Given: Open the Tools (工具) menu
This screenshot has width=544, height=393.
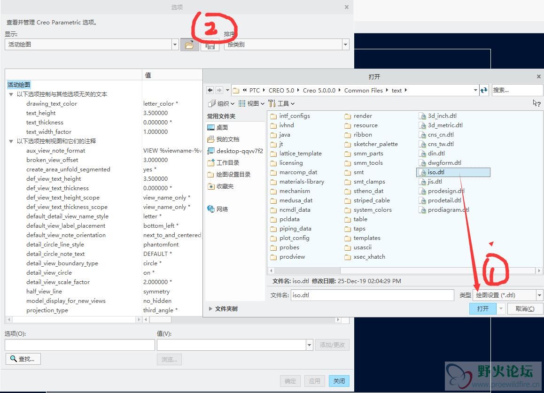Looking at the screenshot, I should (x=281, y=103).
